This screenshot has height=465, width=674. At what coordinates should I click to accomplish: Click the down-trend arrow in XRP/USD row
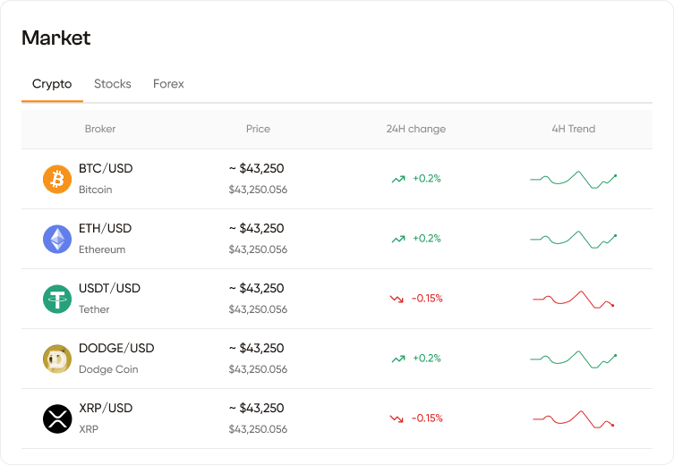397,418
